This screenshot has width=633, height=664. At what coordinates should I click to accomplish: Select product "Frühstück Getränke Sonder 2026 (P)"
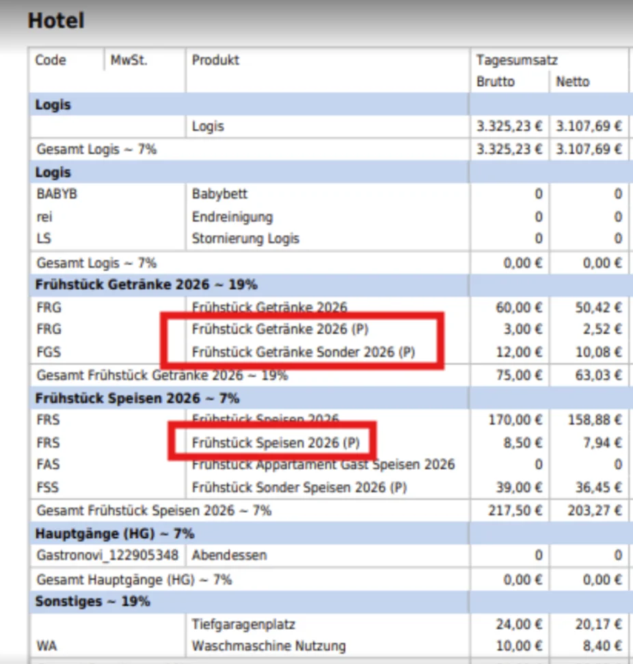(x=303, y=352)
